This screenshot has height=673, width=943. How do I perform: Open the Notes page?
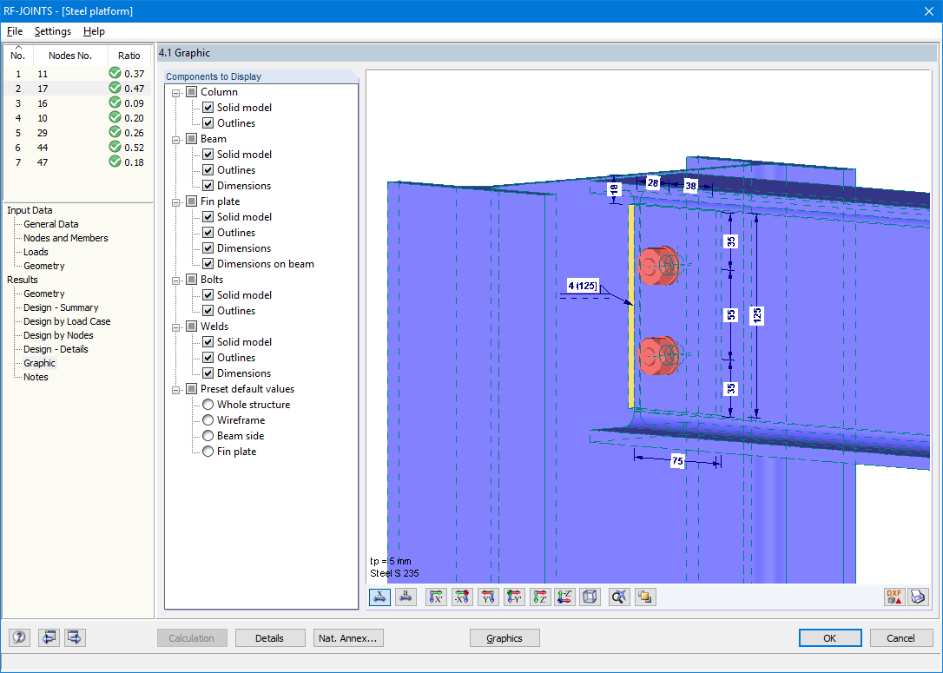36,377
